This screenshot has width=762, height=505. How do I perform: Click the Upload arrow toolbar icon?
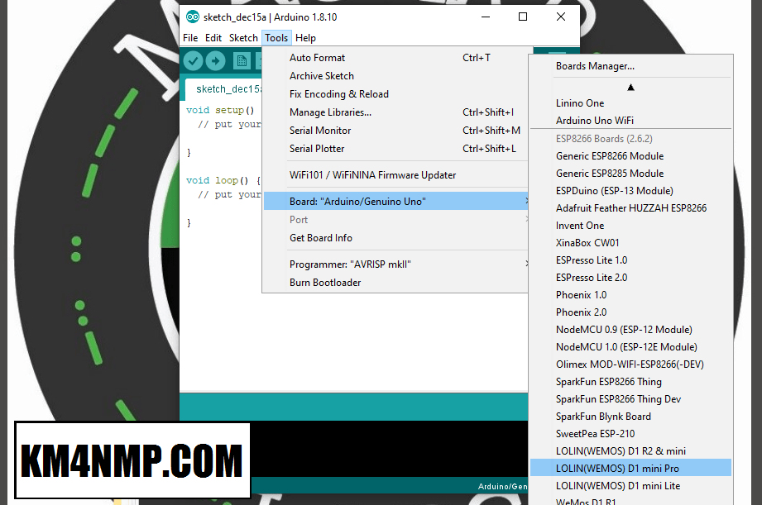pos(215,60)
